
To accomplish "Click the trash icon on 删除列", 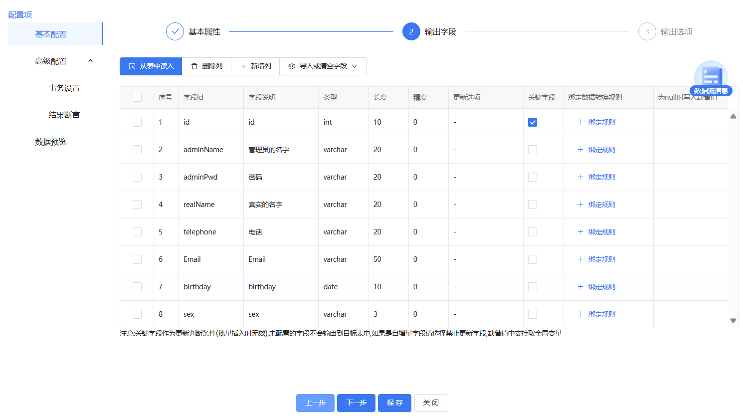I will click(194, 66).
